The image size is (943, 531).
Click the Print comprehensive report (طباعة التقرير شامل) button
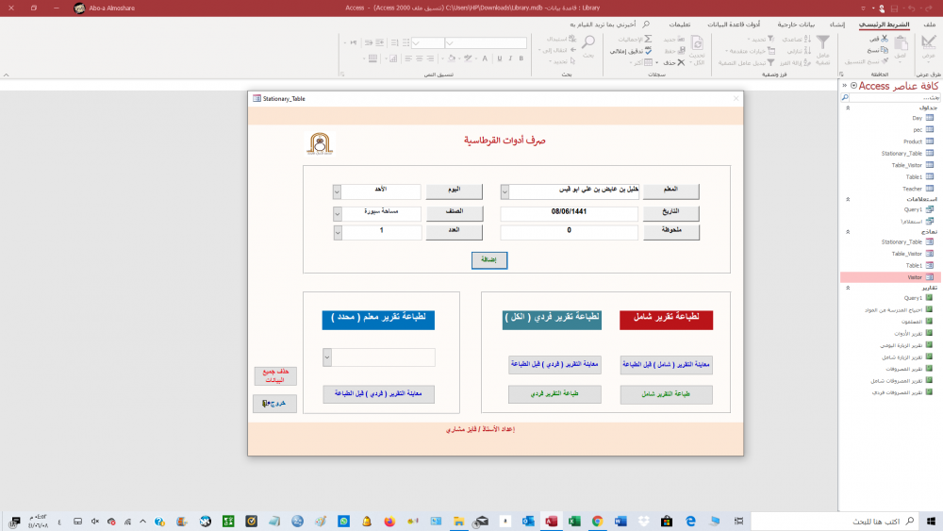pyautogui.click(x=666, y=394)
